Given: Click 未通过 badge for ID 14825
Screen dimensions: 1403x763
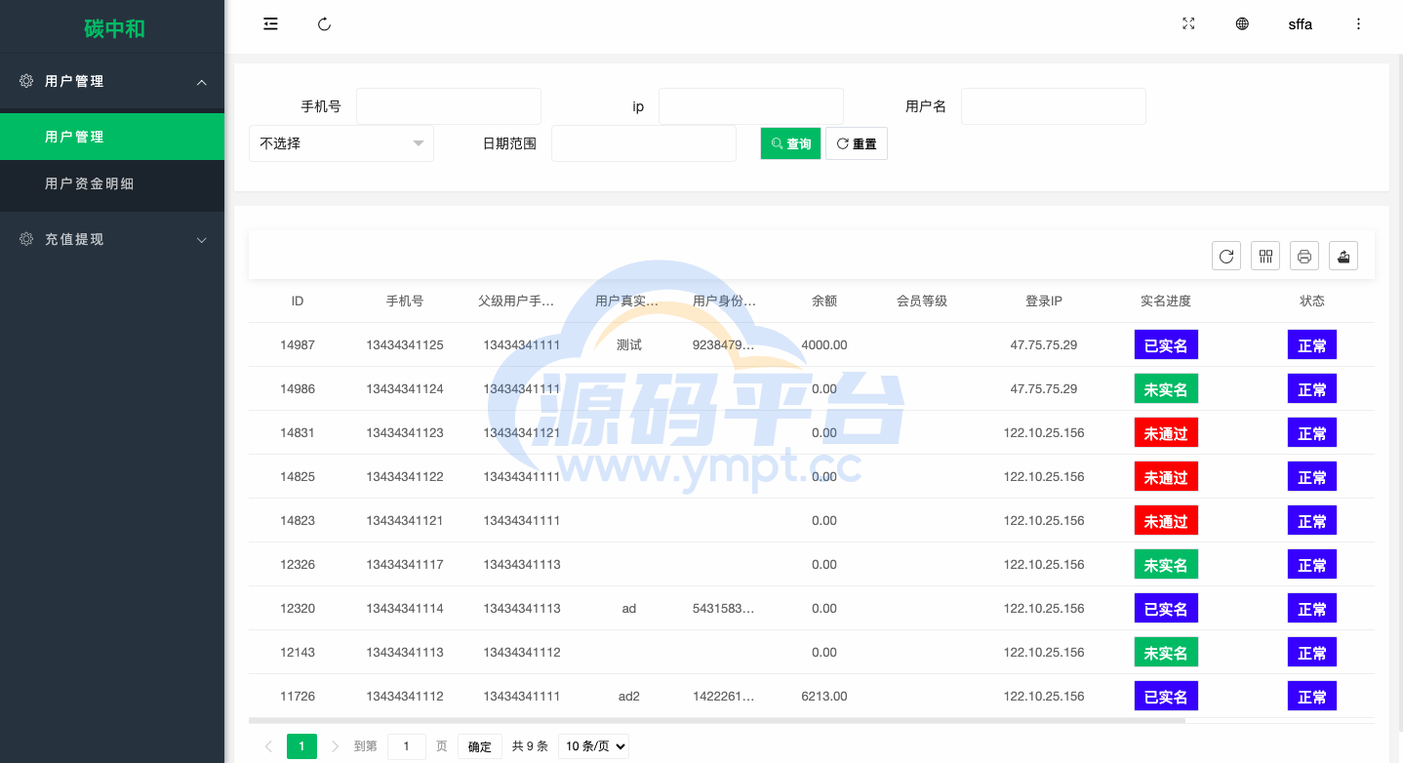Looking at the screenshot, I should click(1166, 476).
